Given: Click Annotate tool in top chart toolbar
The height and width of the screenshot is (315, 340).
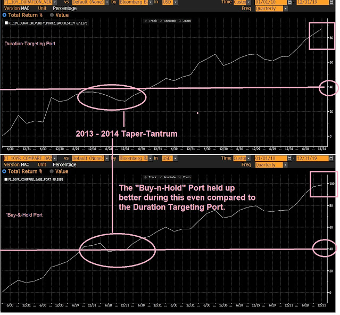Looking at the screenshot, I should click(168, 21).
